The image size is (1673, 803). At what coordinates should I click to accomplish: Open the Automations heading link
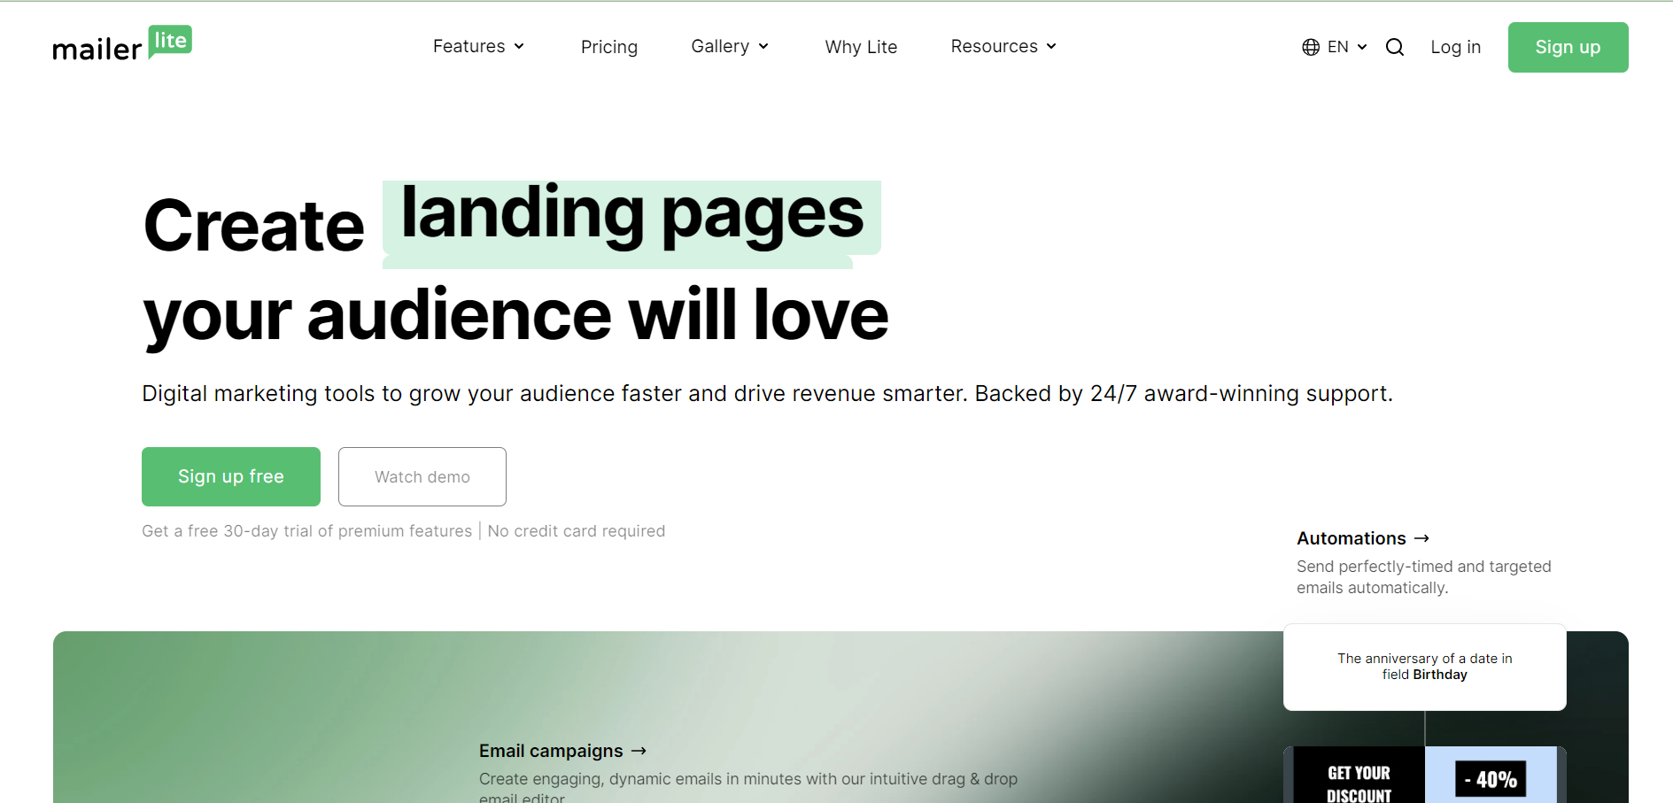pyautogui.click(x=1351, y=538)
